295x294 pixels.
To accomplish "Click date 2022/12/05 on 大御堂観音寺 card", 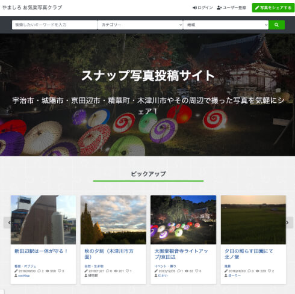I will (x=167, y=271).
